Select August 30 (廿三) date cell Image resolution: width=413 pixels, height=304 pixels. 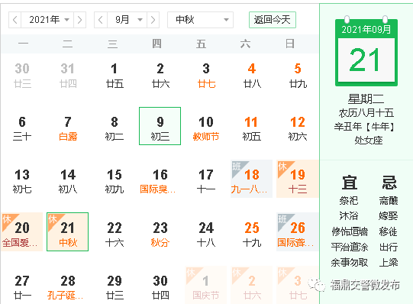[22, 76]
